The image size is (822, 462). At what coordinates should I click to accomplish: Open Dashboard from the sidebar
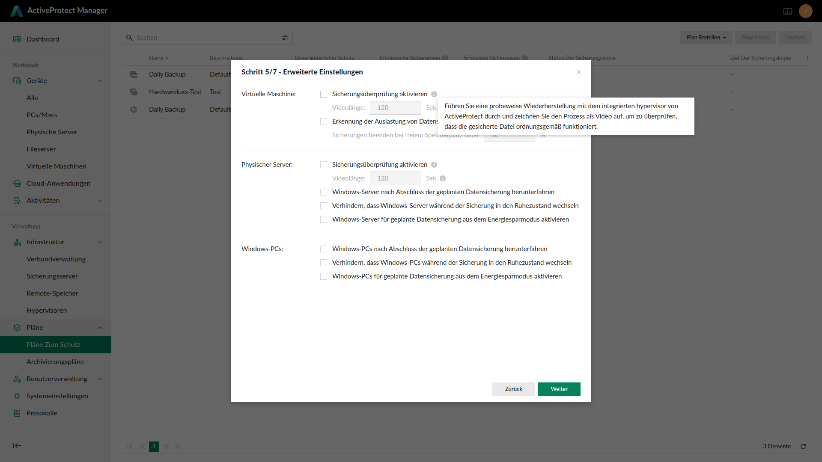[43, 39]
